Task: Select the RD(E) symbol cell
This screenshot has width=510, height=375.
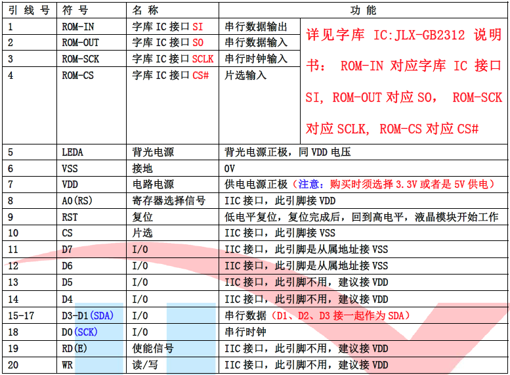Action: coord(75,349)
